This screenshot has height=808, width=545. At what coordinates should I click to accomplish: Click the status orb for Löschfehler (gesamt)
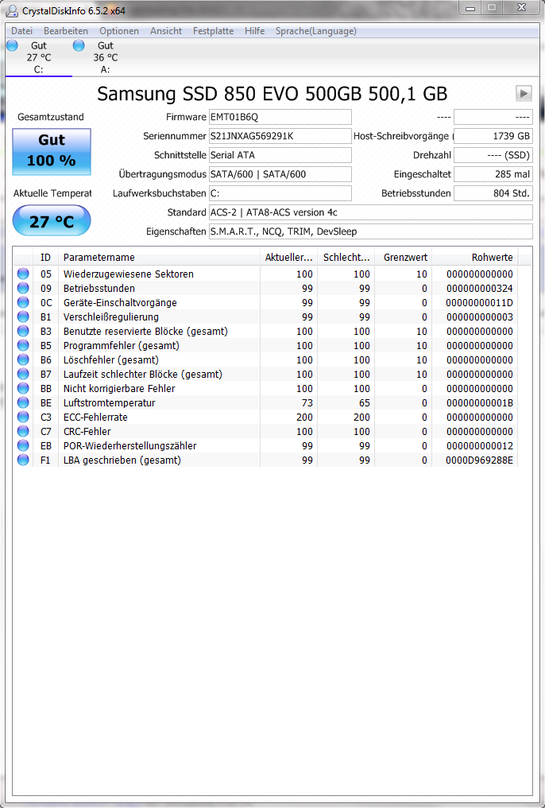[23, 359]
